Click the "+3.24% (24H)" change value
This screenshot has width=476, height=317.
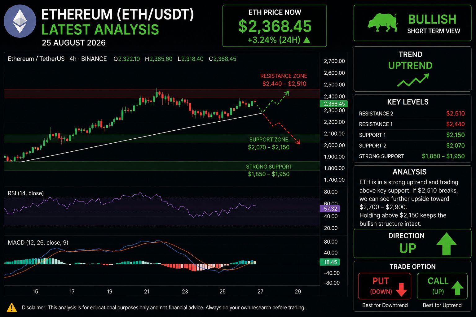pyautogui.click(x=274, y=40)
